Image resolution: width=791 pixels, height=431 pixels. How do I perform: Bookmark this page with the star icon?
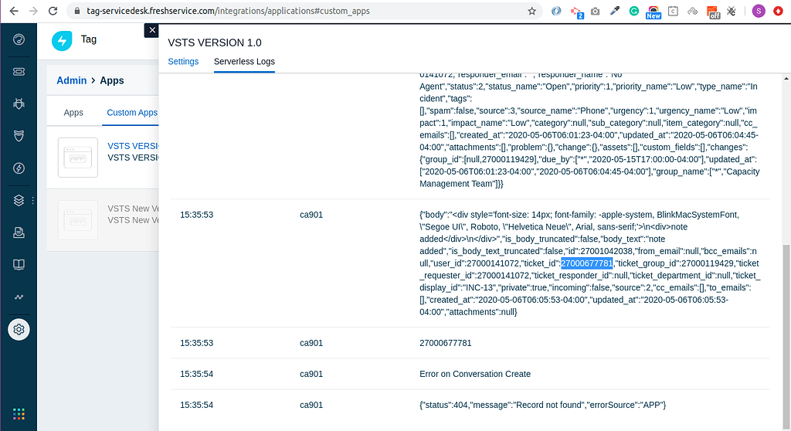532,12
